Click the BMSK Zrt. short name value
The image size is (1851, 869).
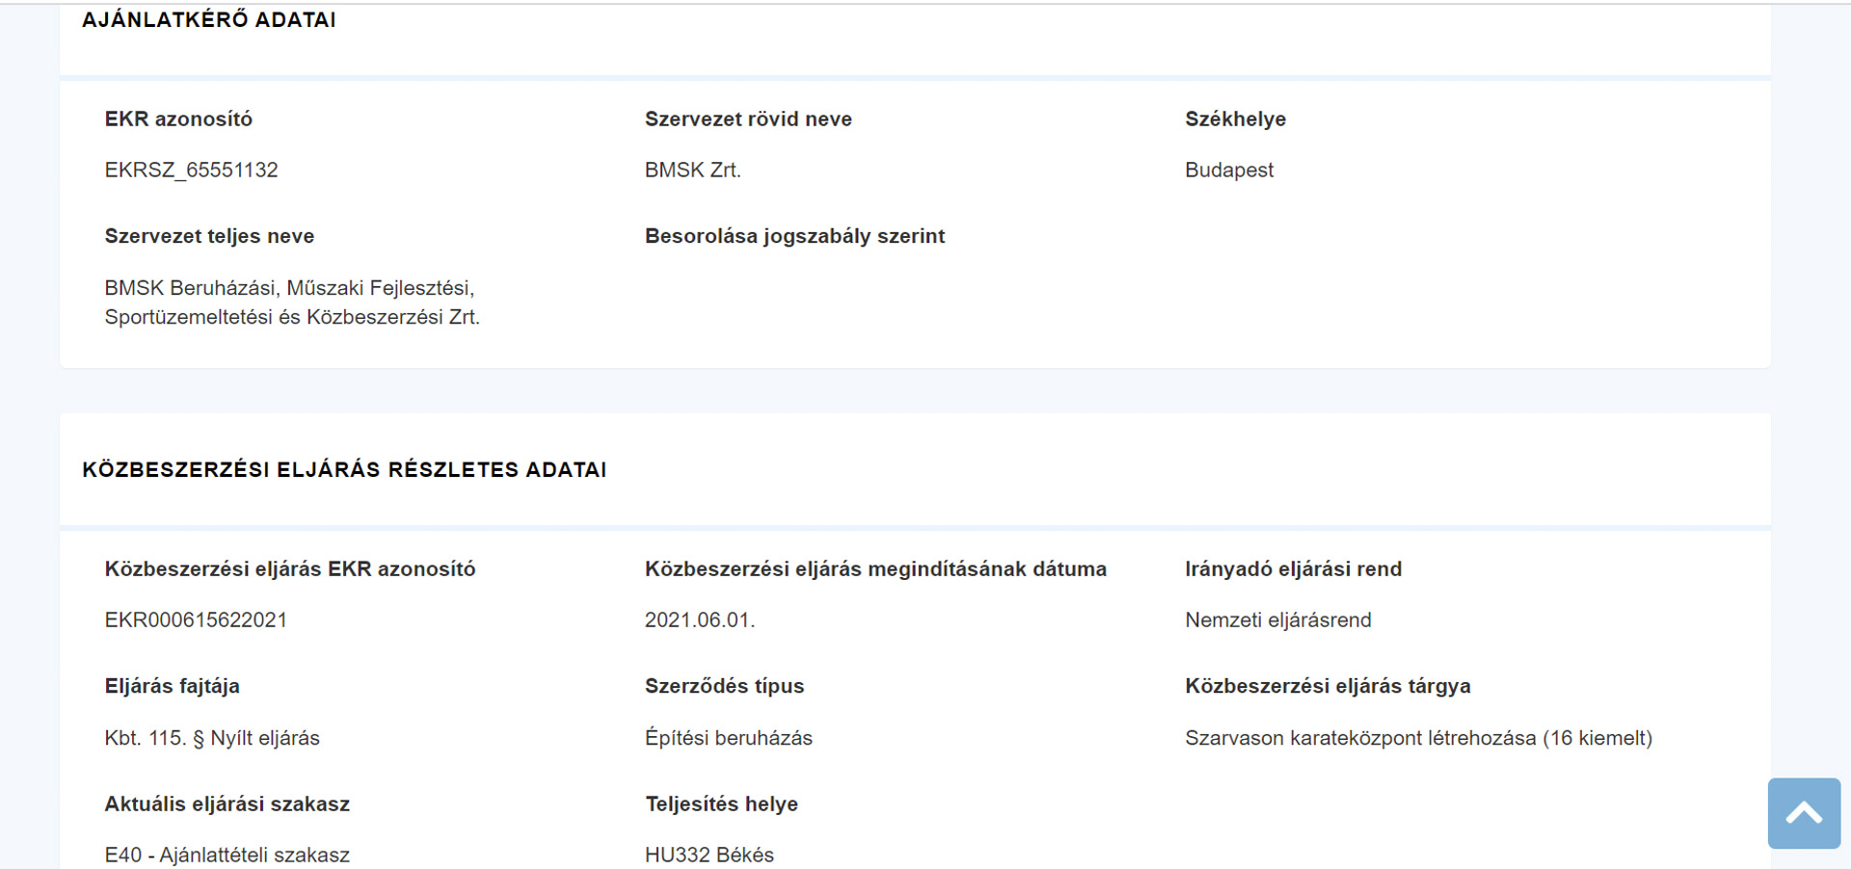(x=692, y=171)
